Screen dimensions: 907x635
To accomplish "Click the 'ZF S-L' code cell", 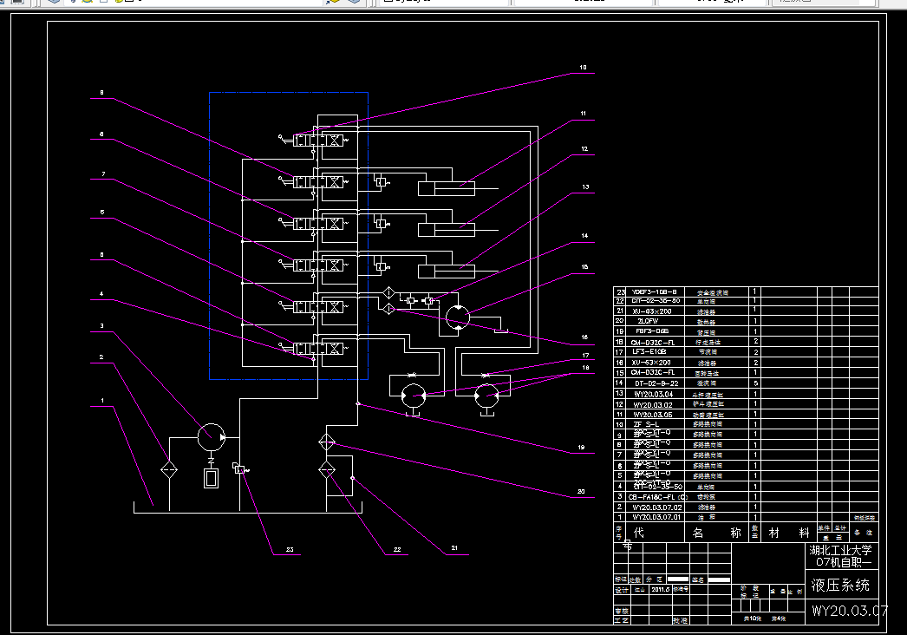I will tap(646, 424).
